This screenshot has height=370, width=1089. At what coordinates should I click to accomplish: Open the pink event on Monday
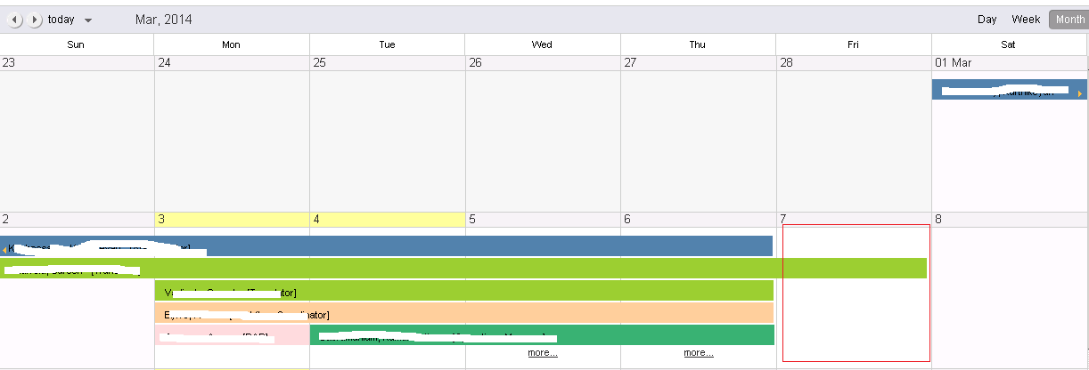tap(232, 335)
